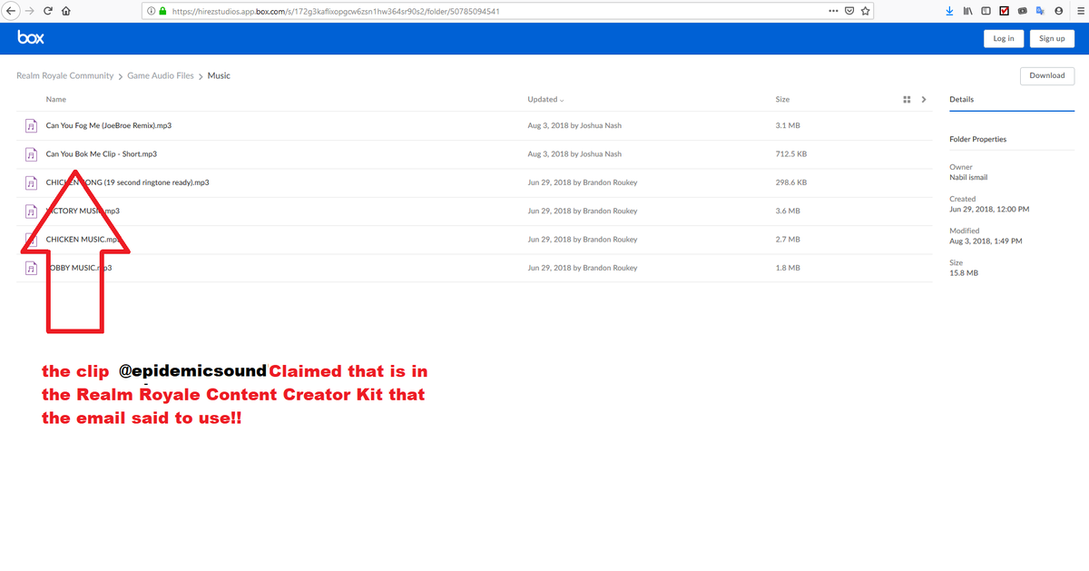Open the LOBBY MUSIC.mp3 file
Image resolution: width=1089 pixels, height=571 pixels.
tap(79, 268)
